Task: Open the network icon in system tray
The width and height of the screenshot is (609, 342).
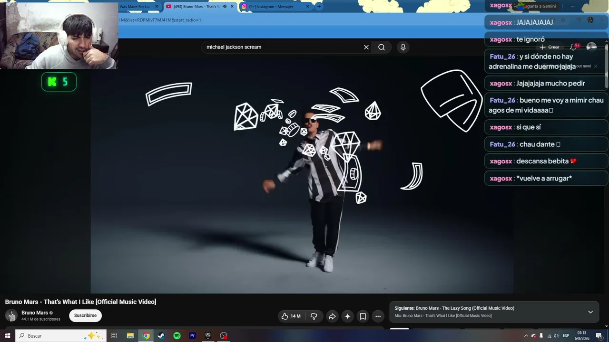Action: coord(550,336)
